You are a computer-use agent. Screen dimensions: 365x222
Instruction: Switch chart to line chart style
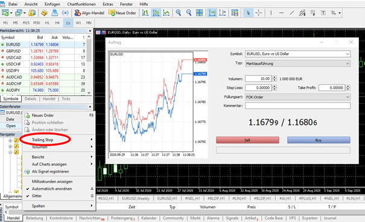[166, 13]
